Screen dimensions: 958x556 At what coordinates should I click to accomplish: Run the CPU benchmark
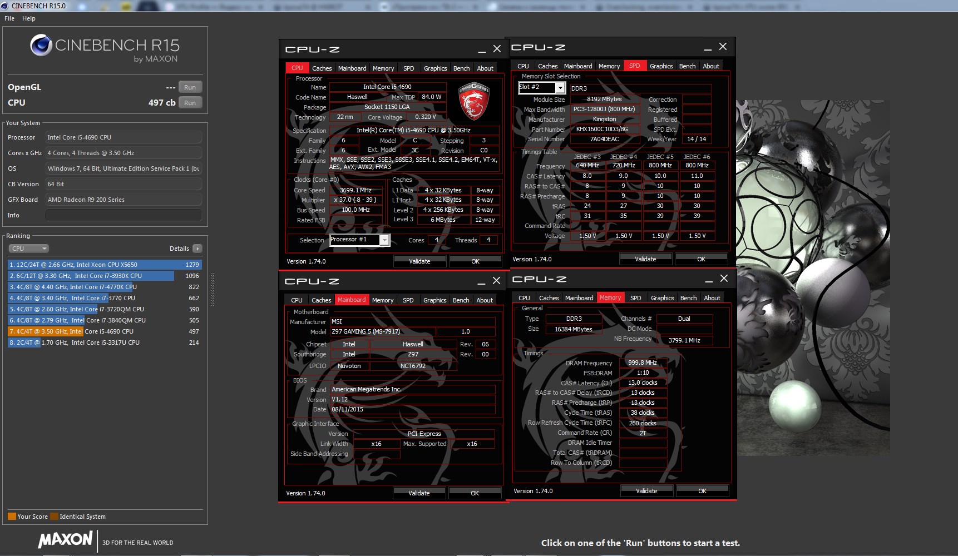[x=190, y=103]
